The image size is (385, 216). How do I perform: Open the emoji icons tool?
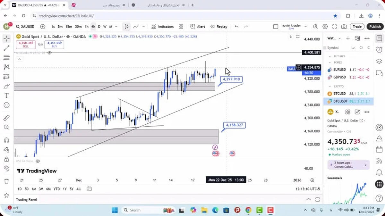pyautogui.click(x=6, y=105)
